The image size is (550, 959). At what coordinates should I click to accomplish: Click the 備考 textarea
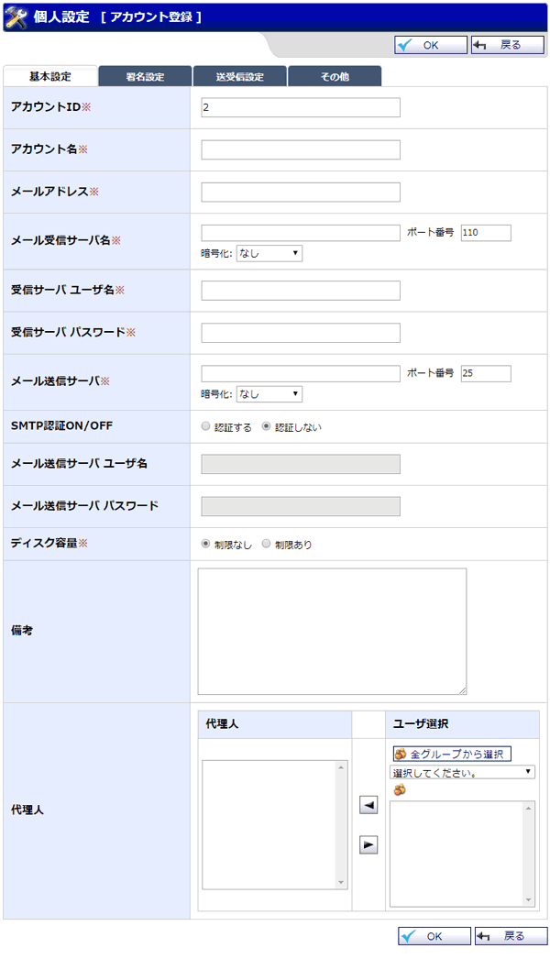[x=332, y=631]
